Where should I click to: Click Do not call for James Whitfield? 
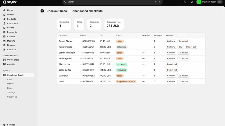pyautogui.click(x=183, y=53)
